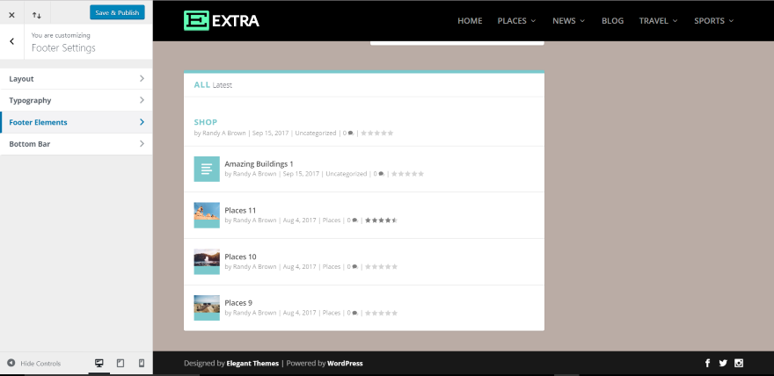Hide Controls toggle at panel bottom

tap(34, 363)
